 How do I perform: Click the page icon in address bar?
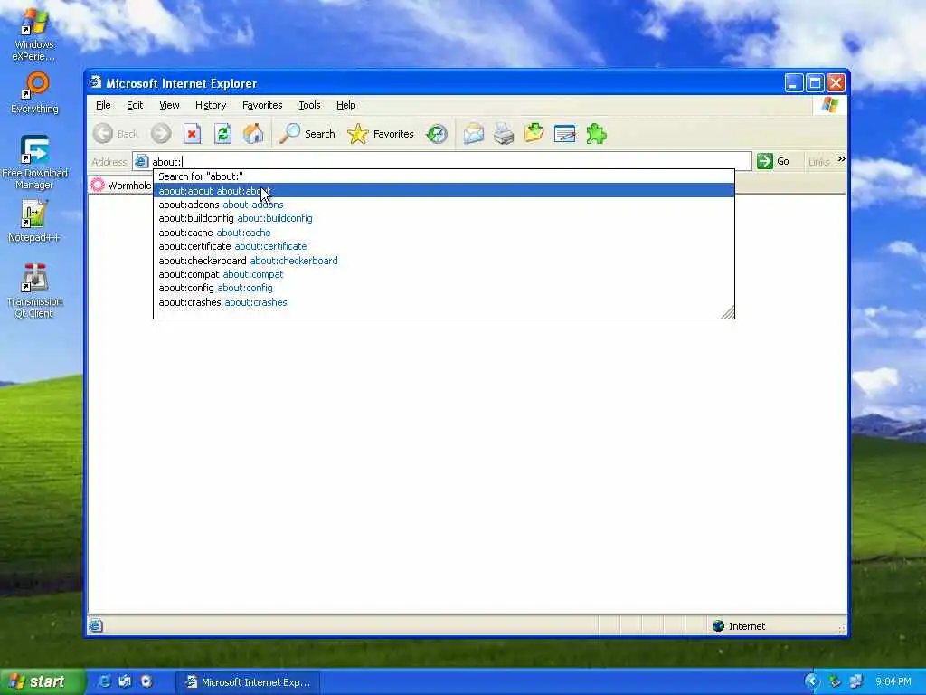click(141, 161)
